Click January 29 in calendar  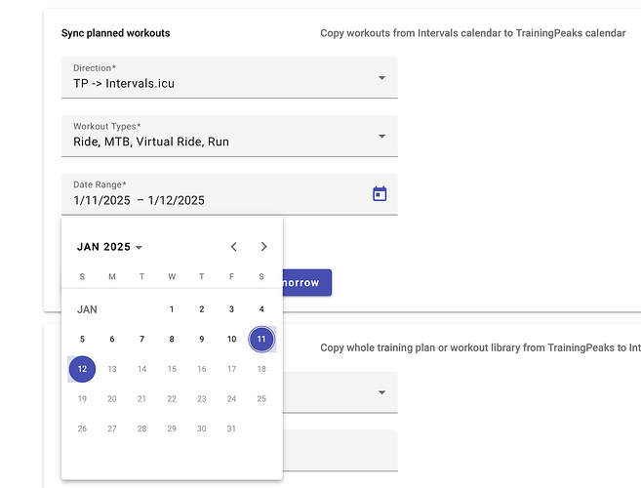[x=172, y=428]
